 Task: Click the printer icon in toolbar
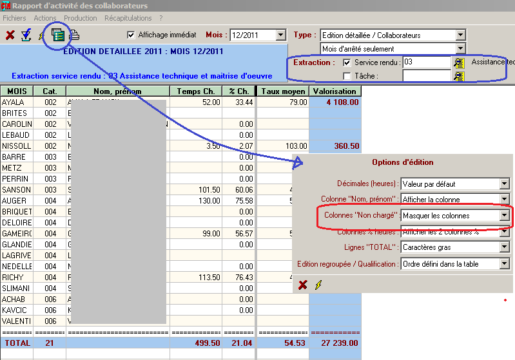[x=75, y=35]
